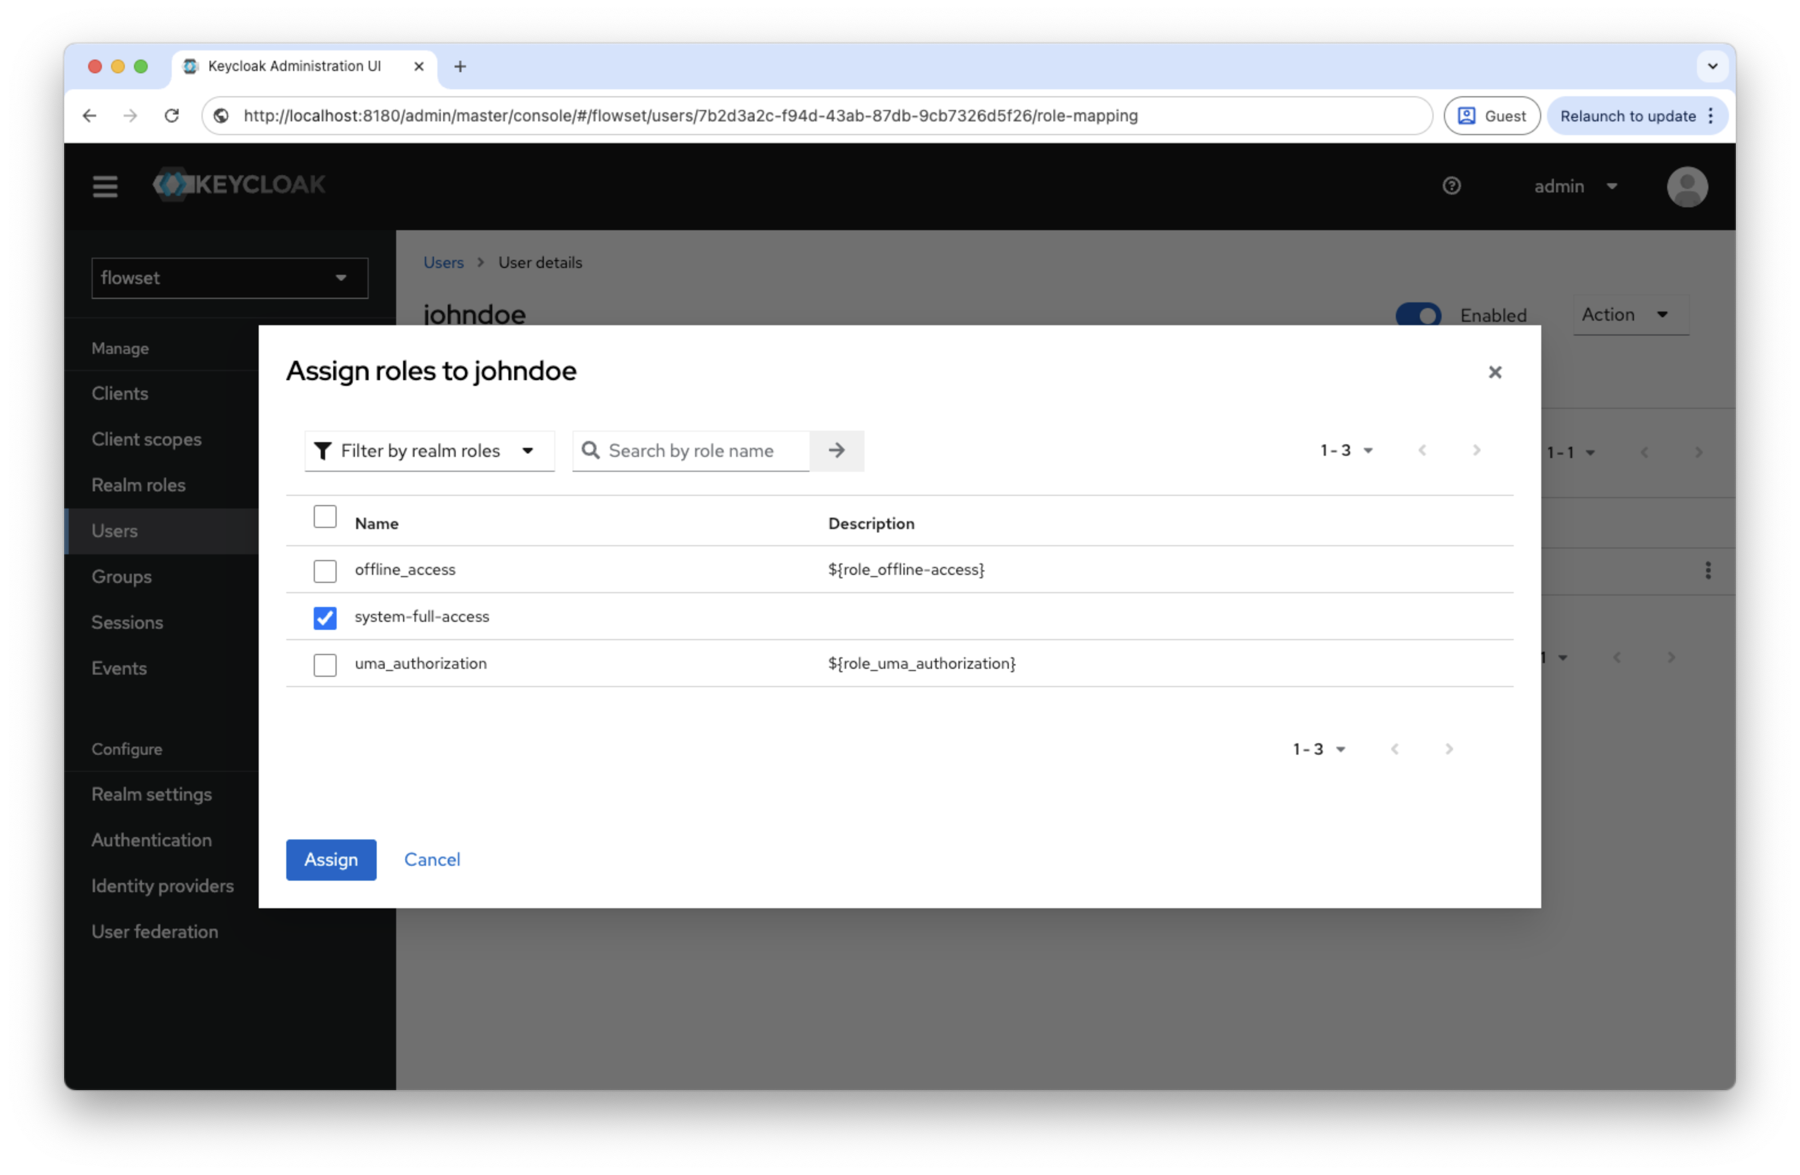Close the Assign roles dialog
Viewport: 1800px width, 1175px height.
pos(1494,372)
